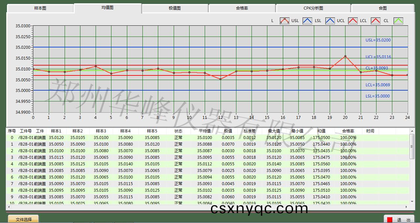Screen dimensions: 420x223
Task: Click the LSL blue line legend icon
Action: (x=330, y=21)
